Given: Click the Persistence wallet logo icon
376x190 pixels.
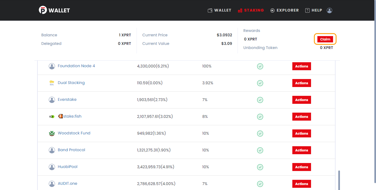Looking at the screenshot, I should click(x=43, y=10).
